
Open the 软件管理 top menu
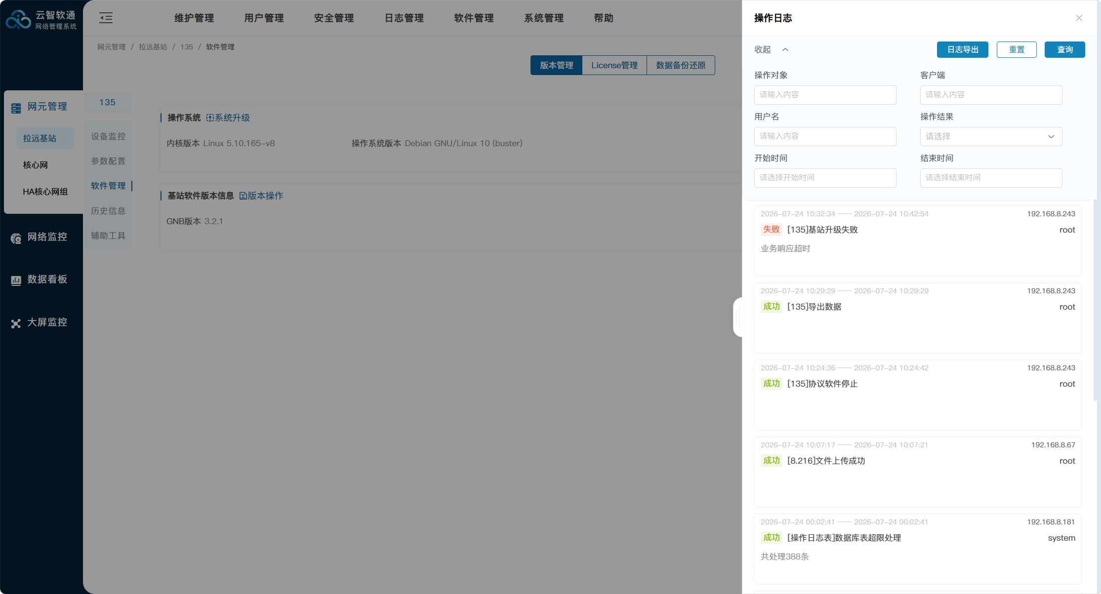tap(474, 18)
